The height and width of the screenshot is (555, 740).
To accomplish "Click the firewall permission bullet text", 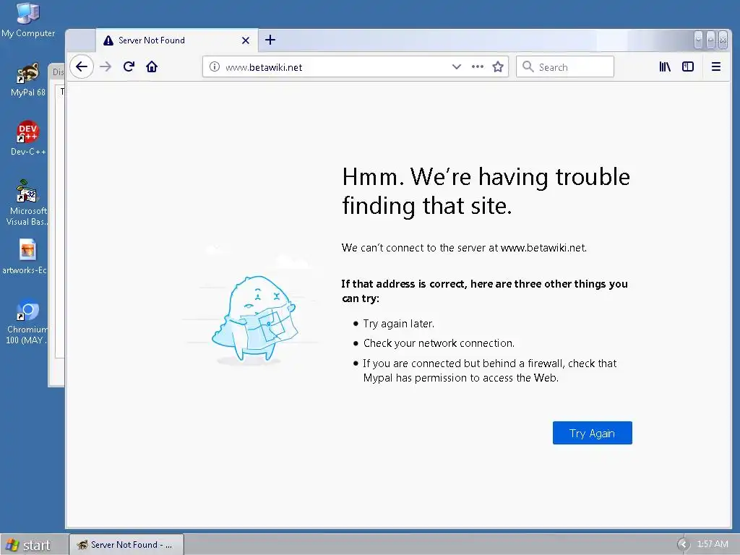I will click(x=489, y=371).
